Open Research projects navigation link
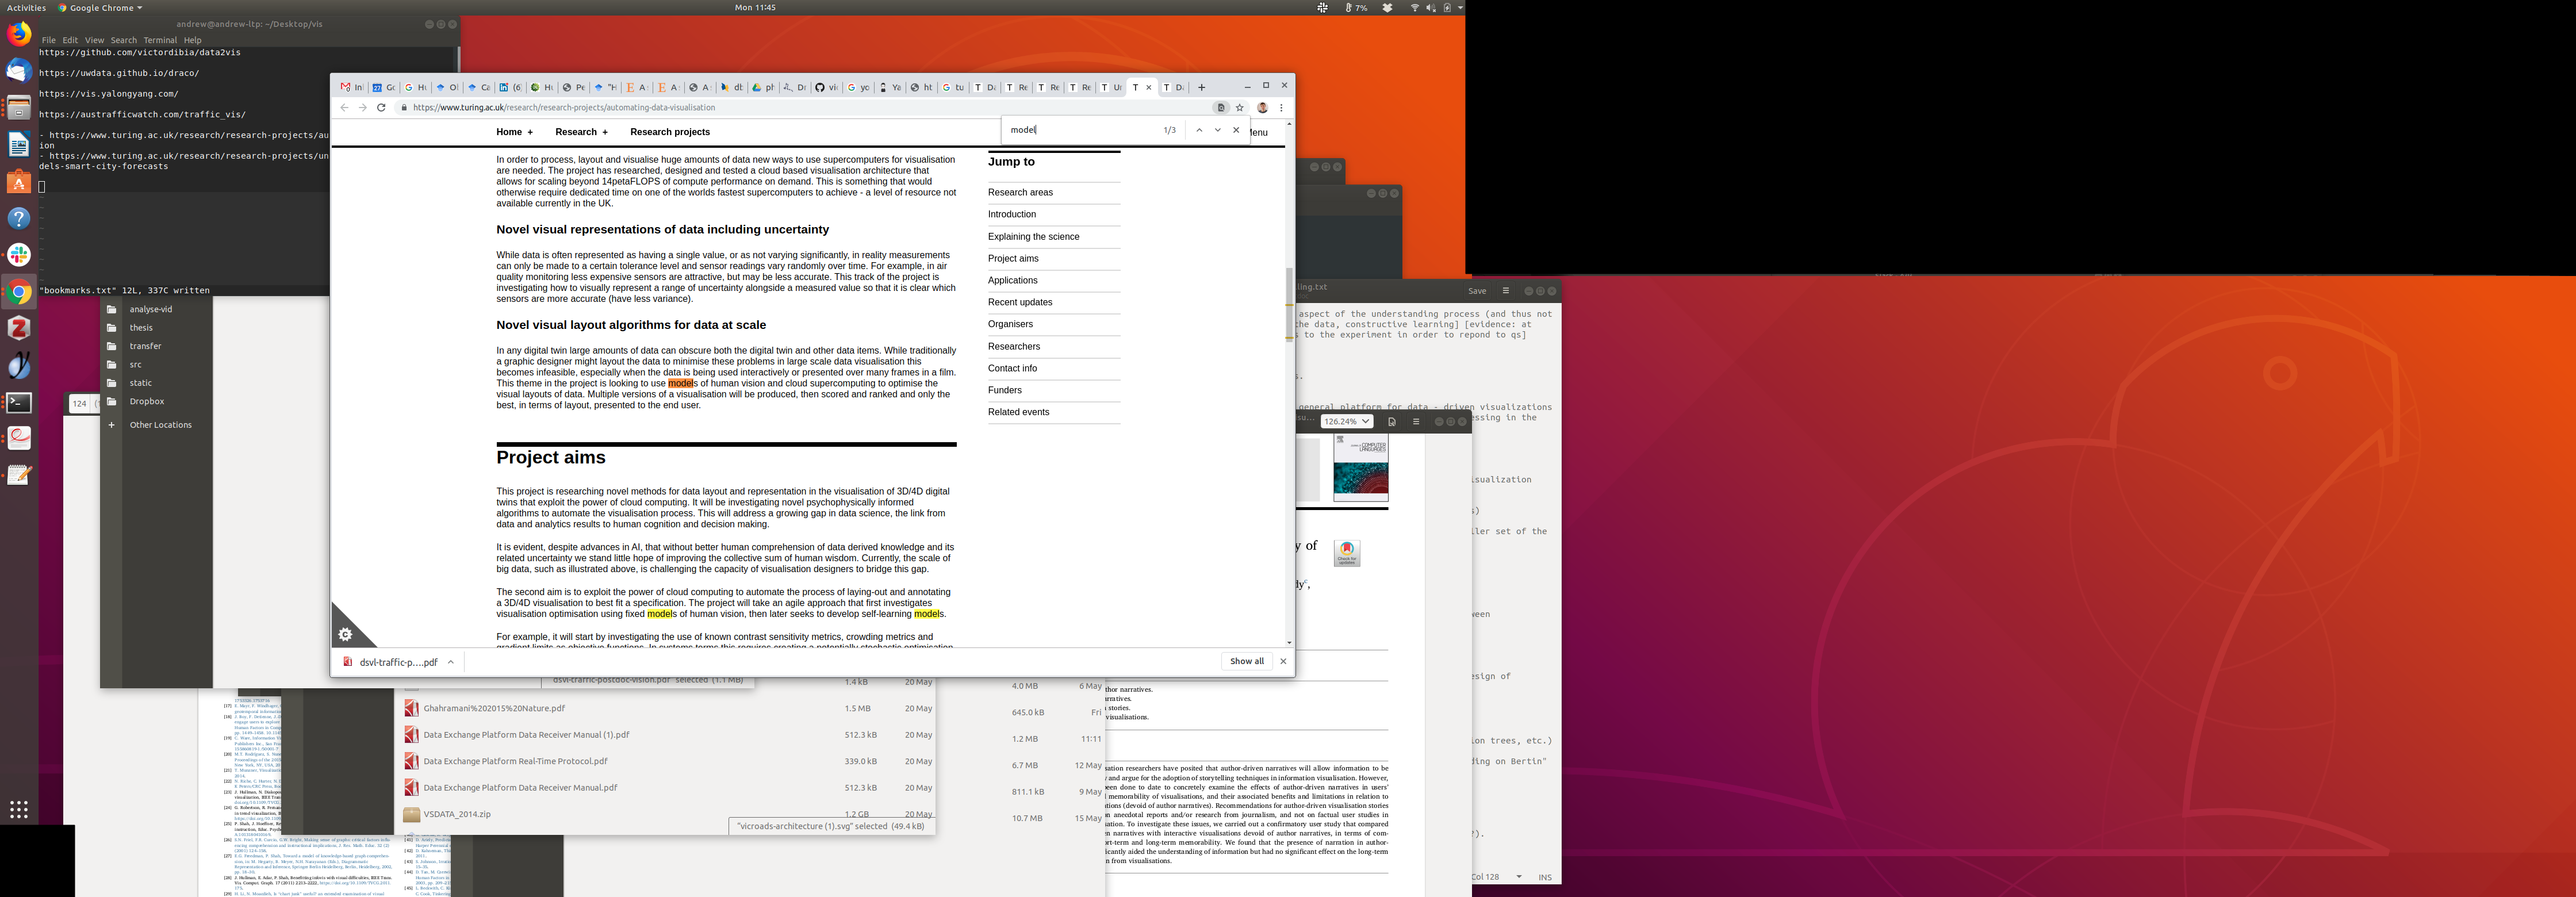The image size is (2576, 897). pyautogui.click(x=670, y=132)
